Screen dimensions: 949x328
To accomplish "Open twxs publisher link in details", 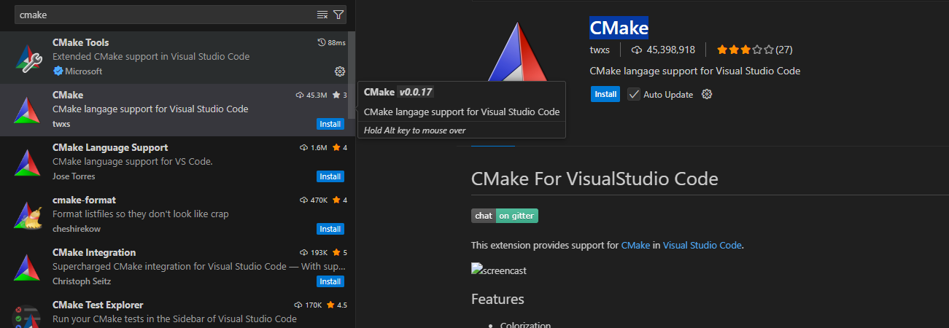I will click(600, 50).
